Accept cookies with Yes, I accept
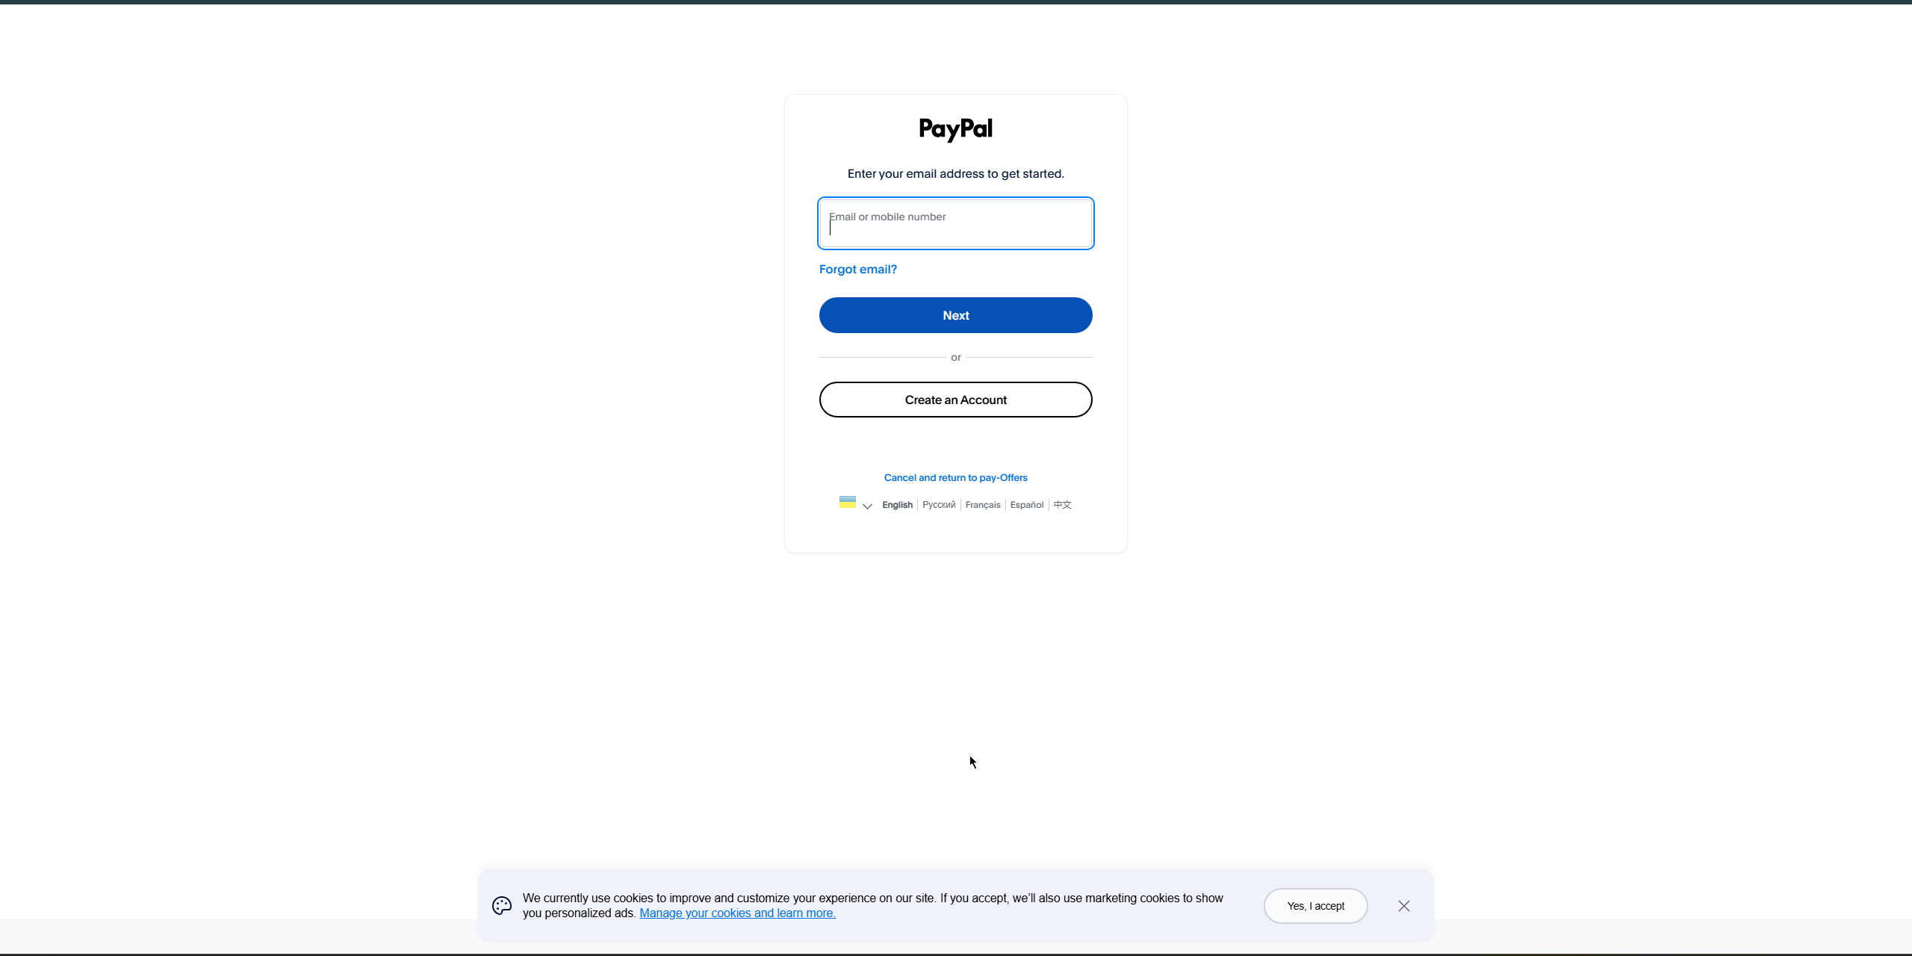The image size is (1912, 956). coord(1316,906)
